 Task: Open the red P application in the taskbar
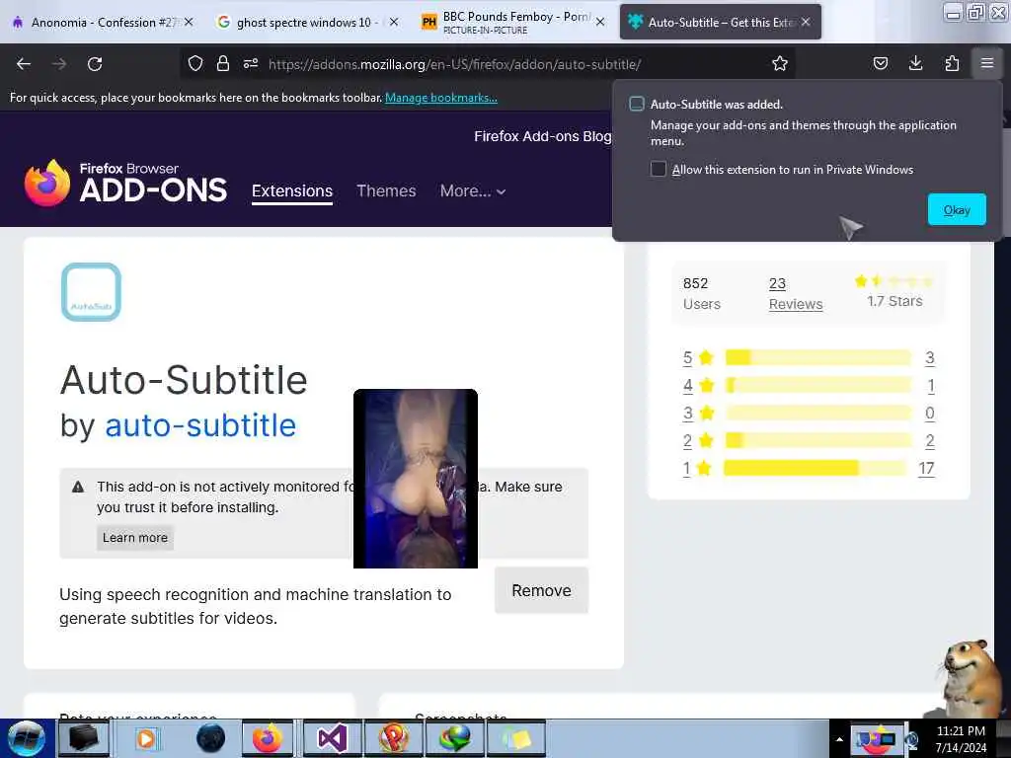[393, 738]
